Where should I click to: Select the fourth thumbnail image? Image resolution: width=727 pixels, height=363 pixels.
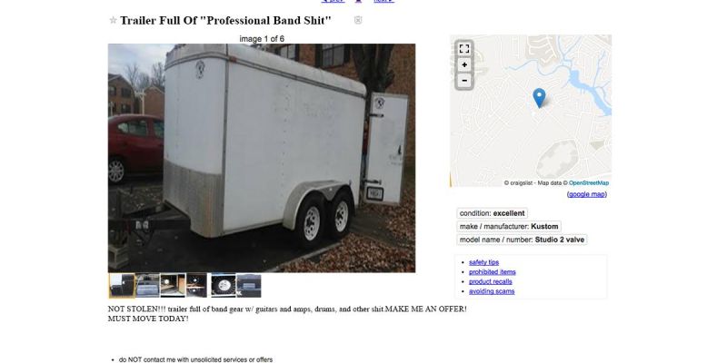[x=197, y=285]
